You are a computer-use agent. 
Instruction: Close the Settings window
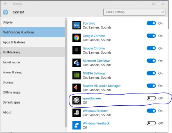tap(163, 4)
